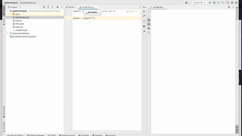Viewport: 242px width, 136px height.
Task: Toggle Soft-Wrap in Run console
Action: click(149, 20)
